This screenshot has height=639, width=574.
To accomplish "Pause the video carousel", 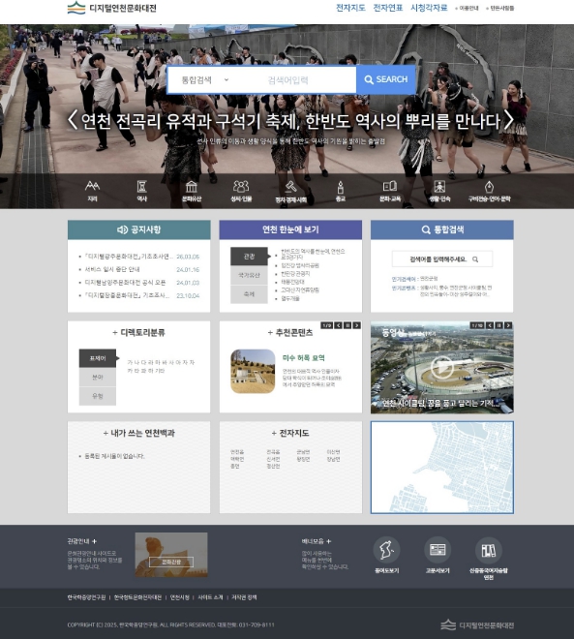I will point(499,325).
